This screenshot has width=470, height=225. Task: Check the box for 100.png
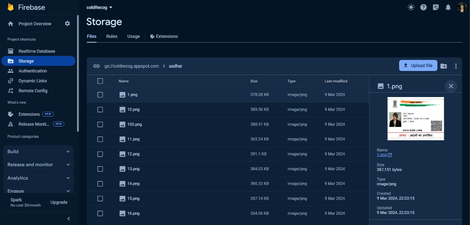(x=100, y=124)
